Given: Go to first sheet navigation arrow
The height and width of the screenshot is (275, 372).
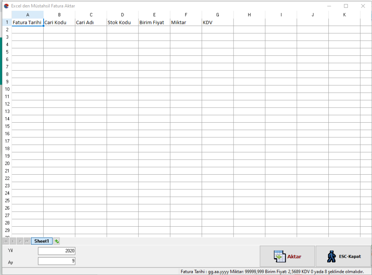Looking at the screenshot, I should pyautogui.click(x=6, y=241).
